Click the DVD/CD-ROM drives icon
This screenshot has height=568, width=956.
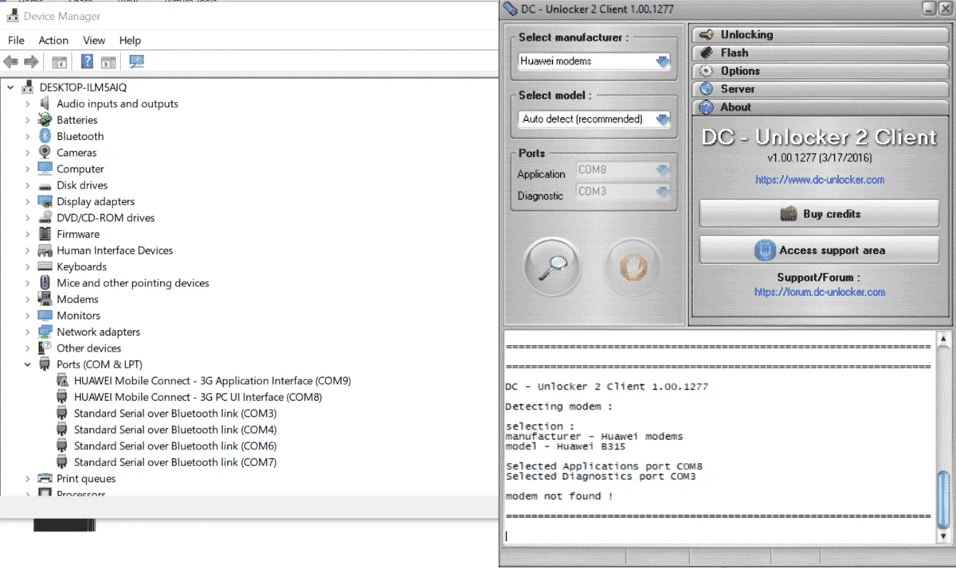tap(45, 218)
